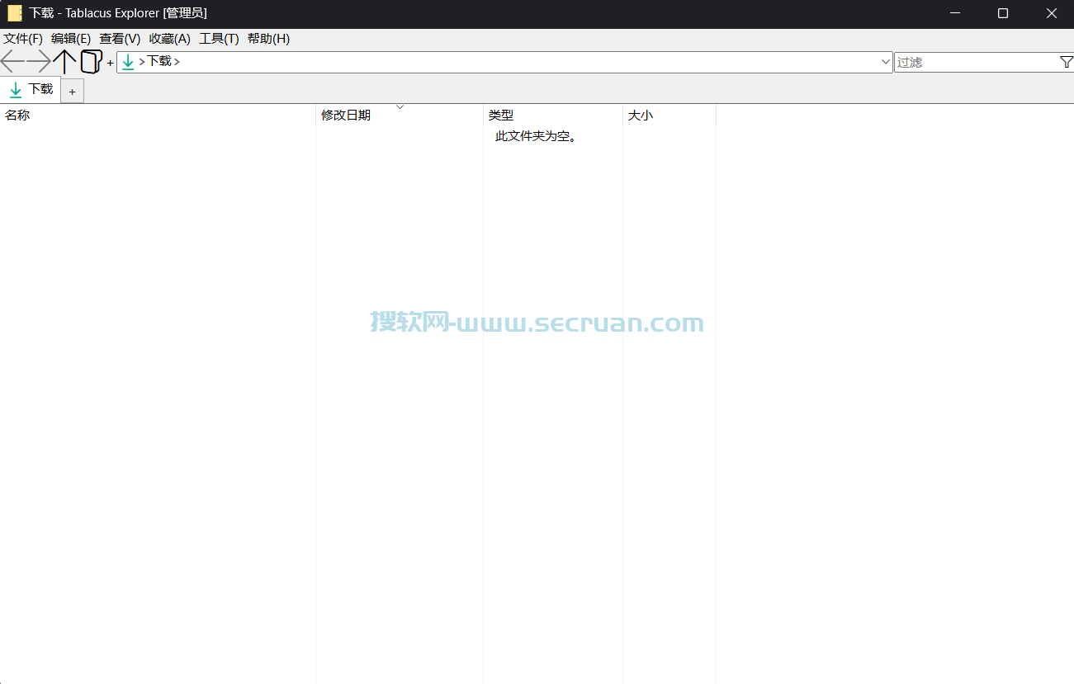Click the chevron after 下载 in breadcrumb
The image size is (1074, 684).
(x=177, y=62)
